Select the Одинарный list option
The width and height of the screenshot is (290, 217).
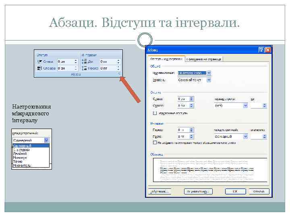click(31, 146)
